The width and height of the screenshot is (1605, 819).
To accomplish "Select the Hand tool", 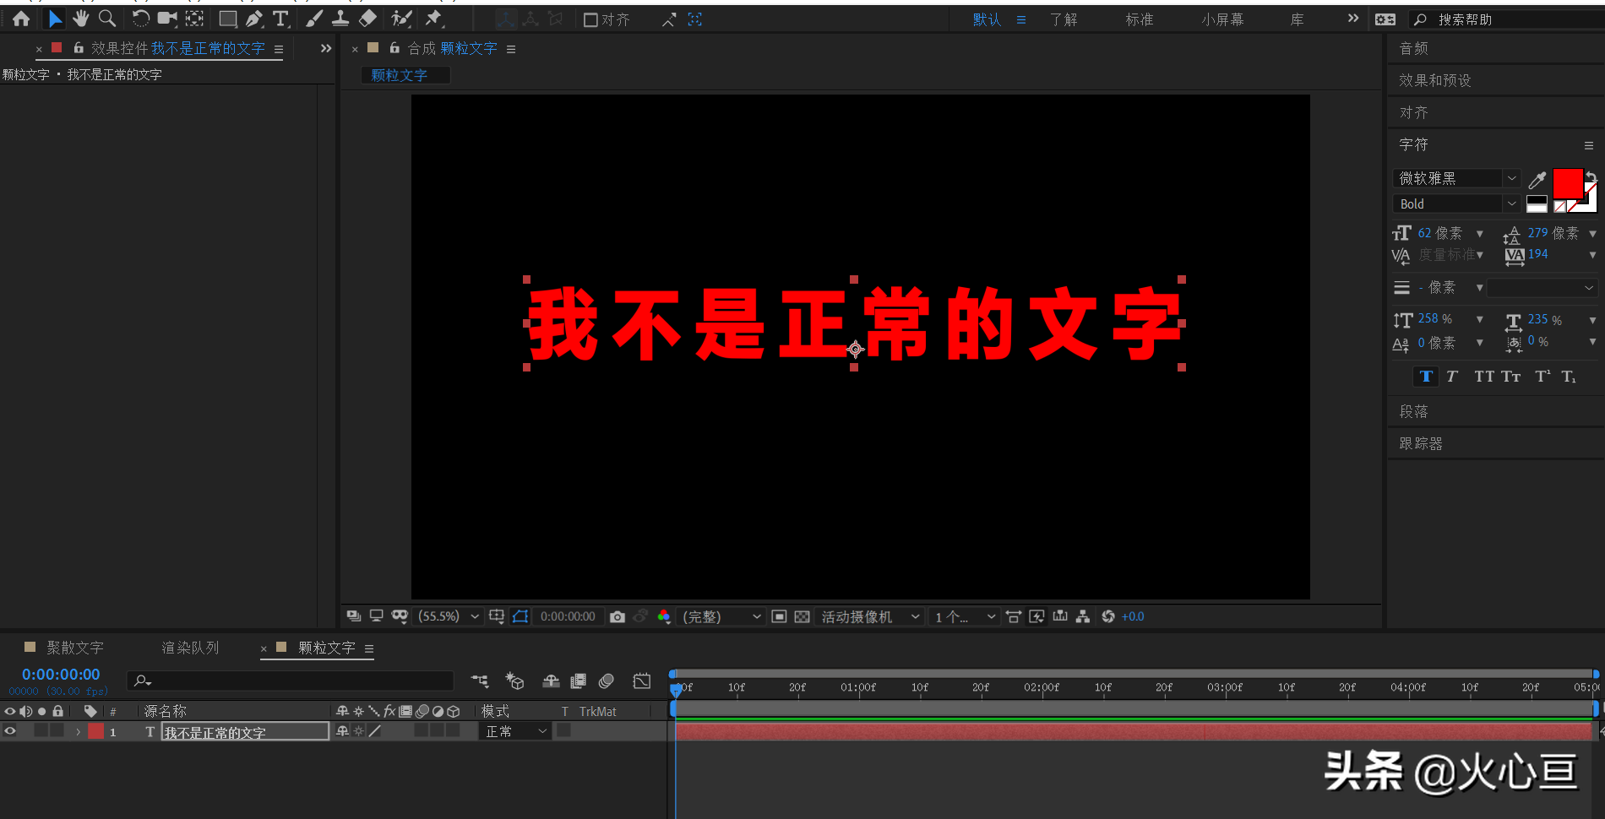I will tap(81, 19).
